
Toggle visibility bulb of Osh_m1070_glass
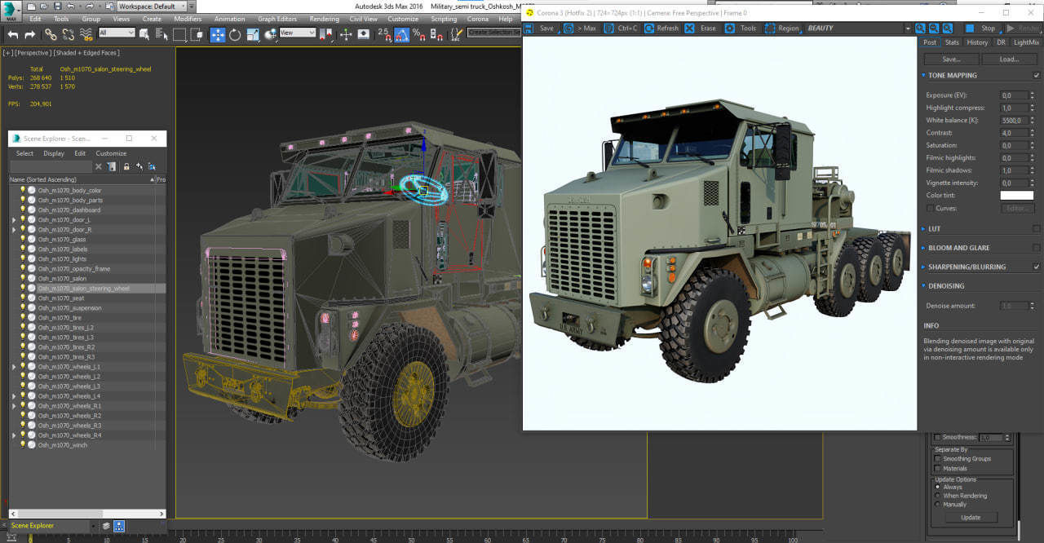pyautogui.click(x=23, y=239)
